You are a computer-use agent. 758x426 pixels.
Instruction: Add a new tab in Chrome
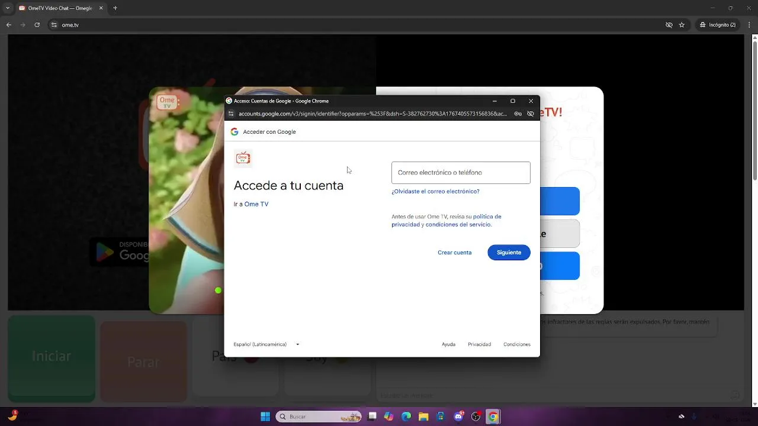pyautogui.click(x=115, y=8)
